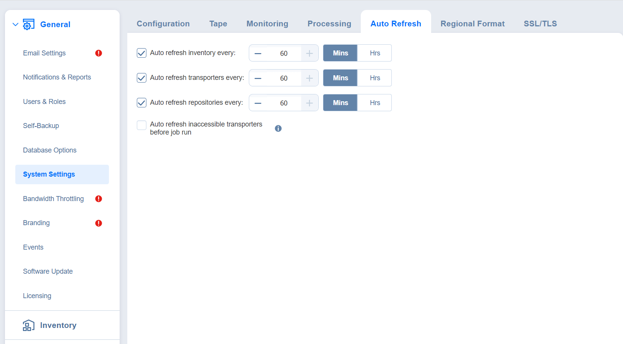Select Hrs for inventory refresh

(375, 53)
